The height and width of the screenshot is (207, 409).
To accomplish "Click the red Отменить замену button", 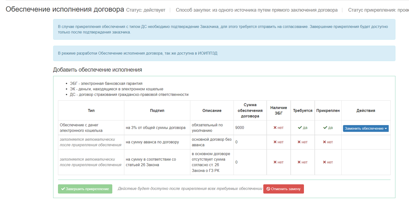I will [283, 189].
